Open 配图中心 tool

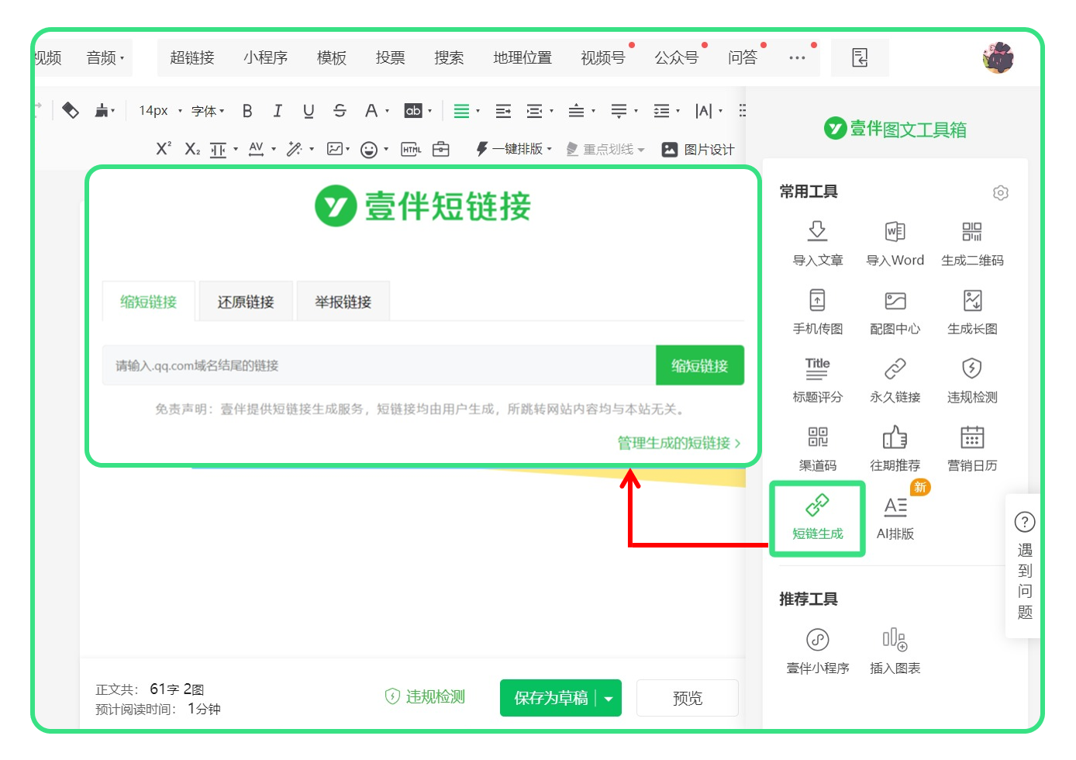click(x=895, y=312)
